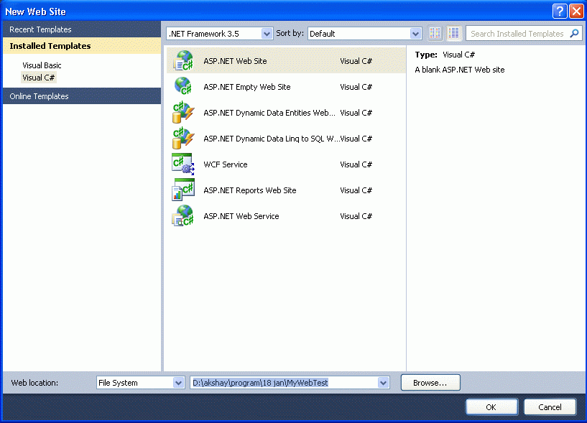
Task: Open the dialog Help button
Action: (559, 11)
